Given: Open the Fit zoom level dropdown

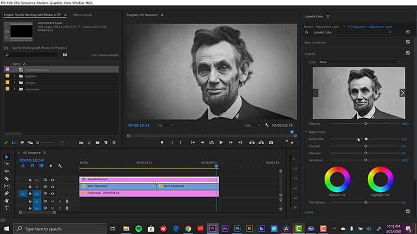Looking at the screenshot, I should [x=165, y=126].
